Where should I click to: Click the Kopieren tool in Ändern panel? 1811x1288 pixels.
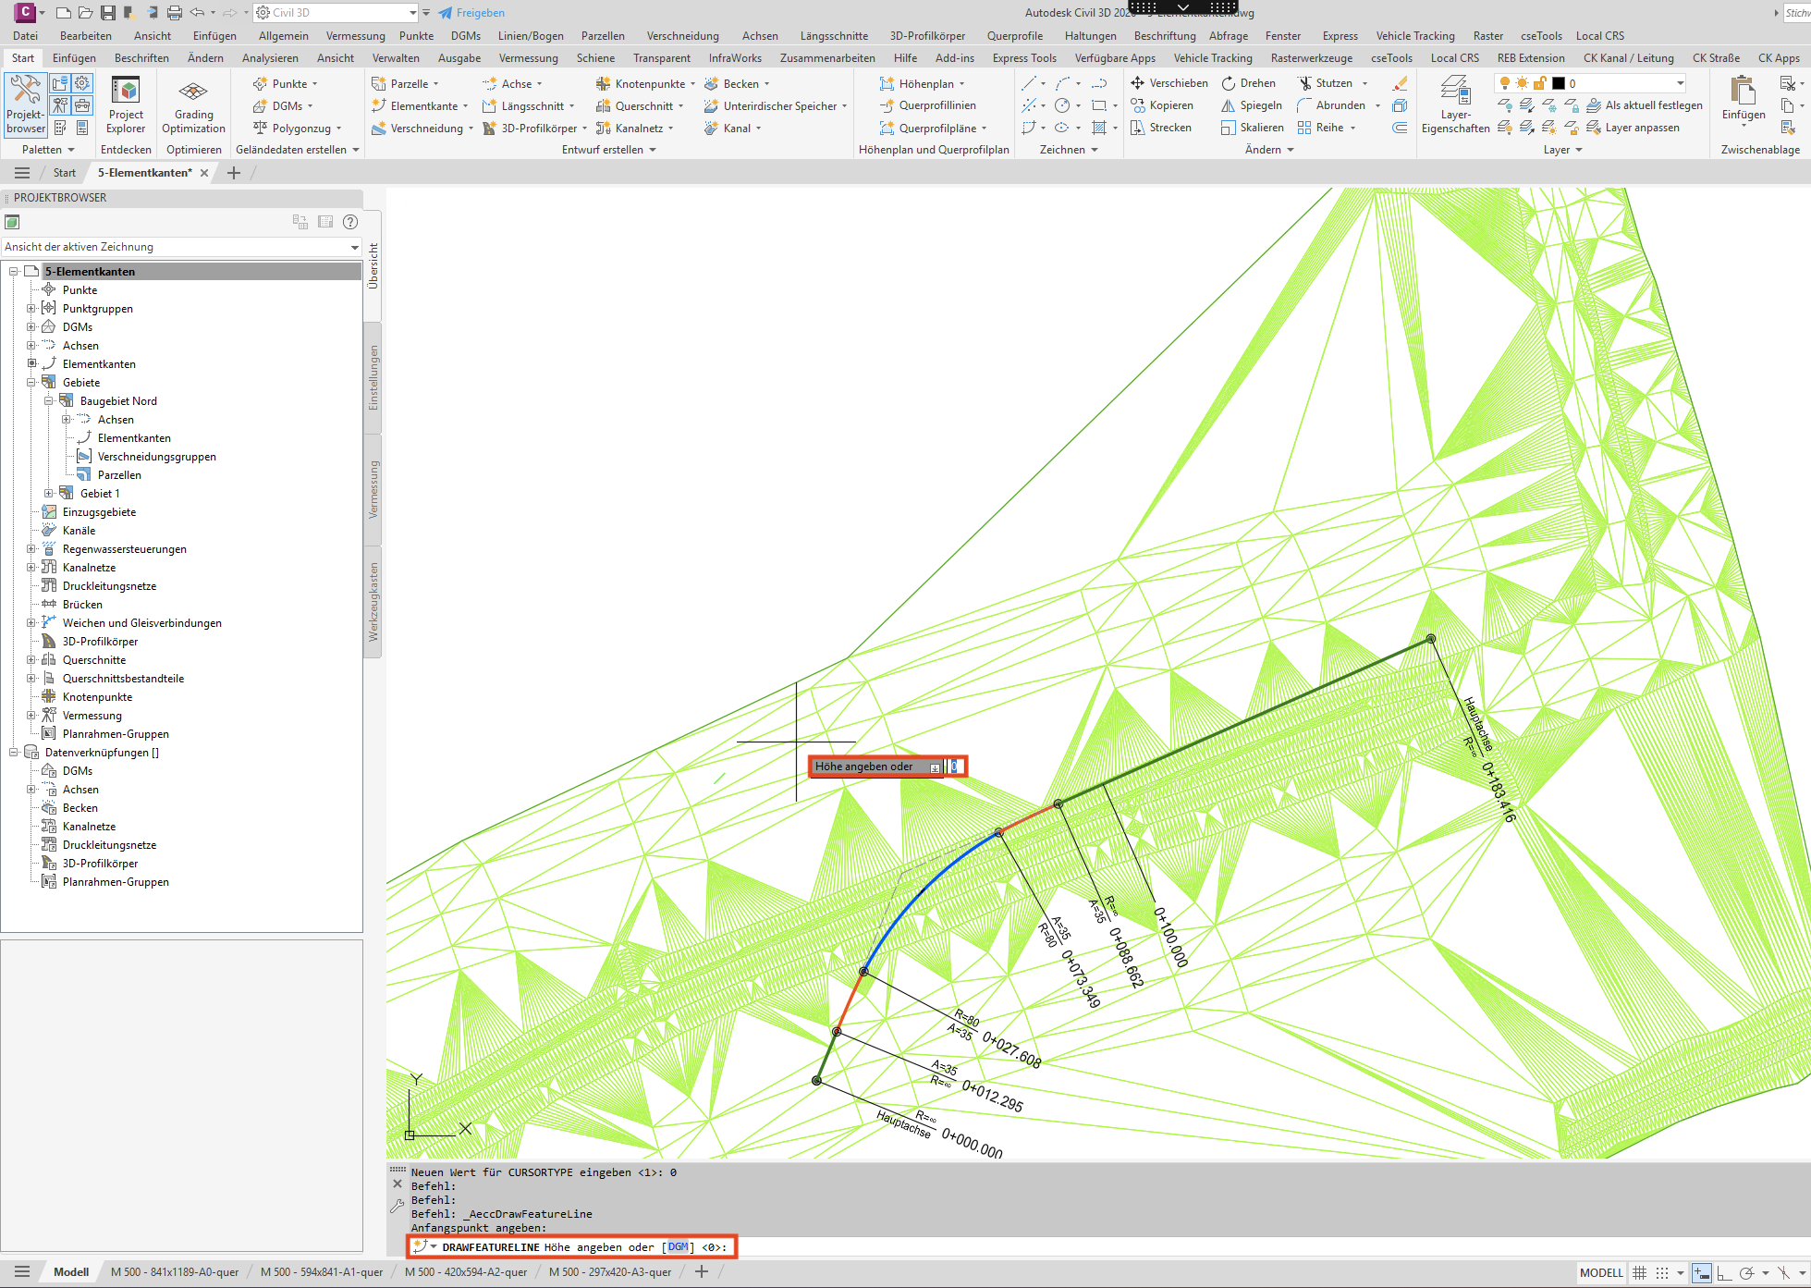tap(1162, 105)
